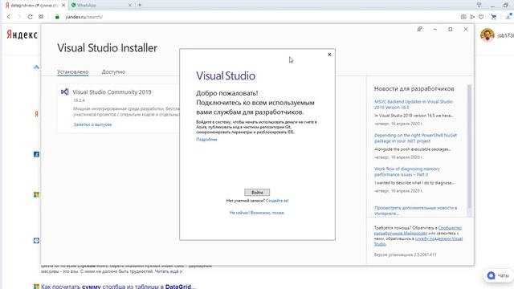Screen dimensions: 514x289
Task: Click the news panel vertical scrollbar
Action: tap(469, 146)
